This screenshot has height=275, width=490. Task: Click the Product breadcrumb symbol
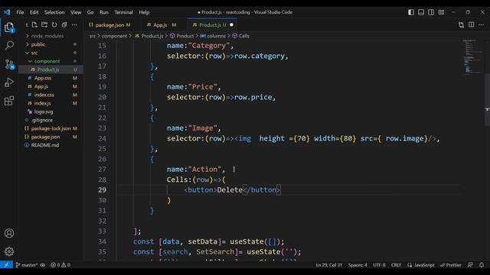point(182,36)
